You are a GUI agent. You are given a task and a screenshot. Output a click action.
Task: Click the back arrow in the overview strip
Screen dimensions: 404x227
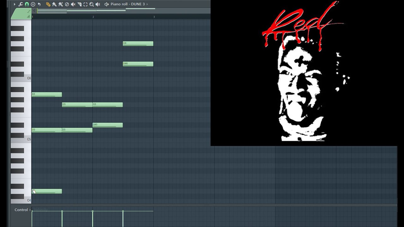[34, 11]
